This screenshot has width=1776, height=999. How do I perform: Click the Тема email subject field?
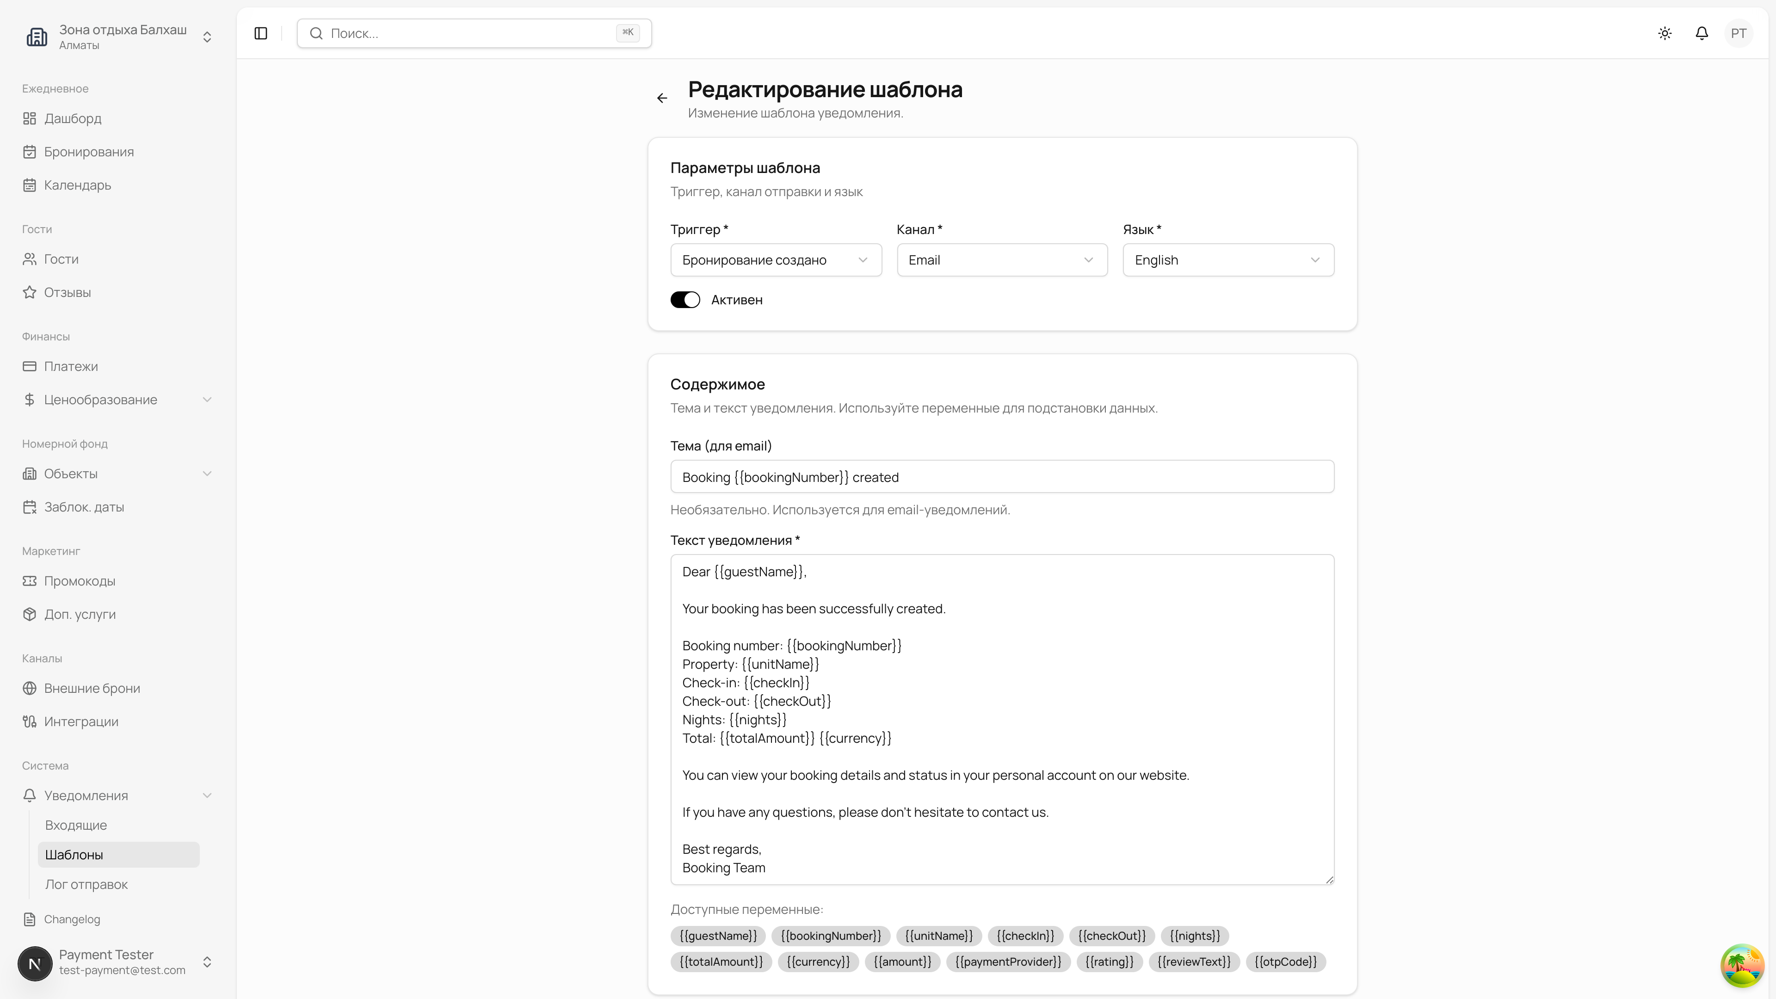[x=1002, y=477]
